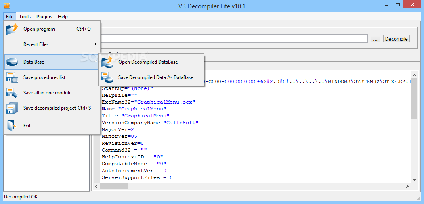Click the browse "..." button
Screen dimensions: 424x204
pos(375,39)
